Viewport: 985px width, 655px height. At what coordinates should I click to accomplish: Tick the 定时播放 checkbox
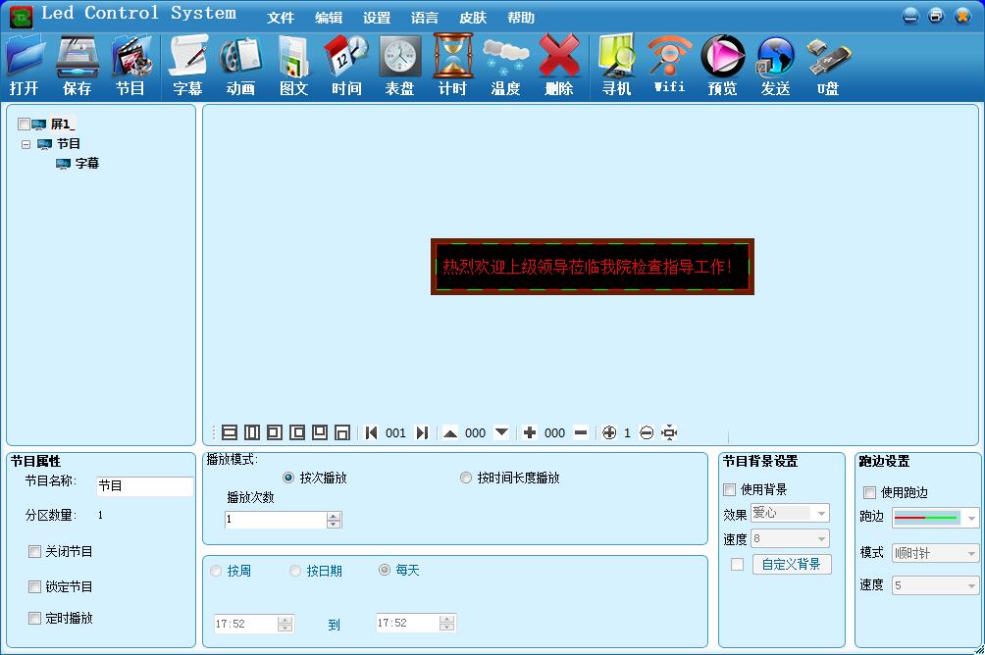pyautogui.click(x=35, y=619)
